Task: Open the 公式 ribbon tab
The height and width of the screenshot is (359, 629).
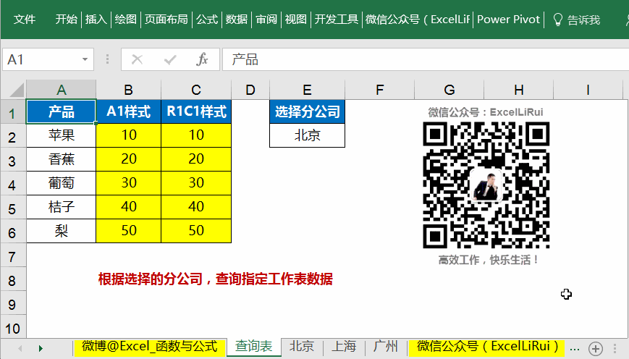Action: [x=207, y=20]
